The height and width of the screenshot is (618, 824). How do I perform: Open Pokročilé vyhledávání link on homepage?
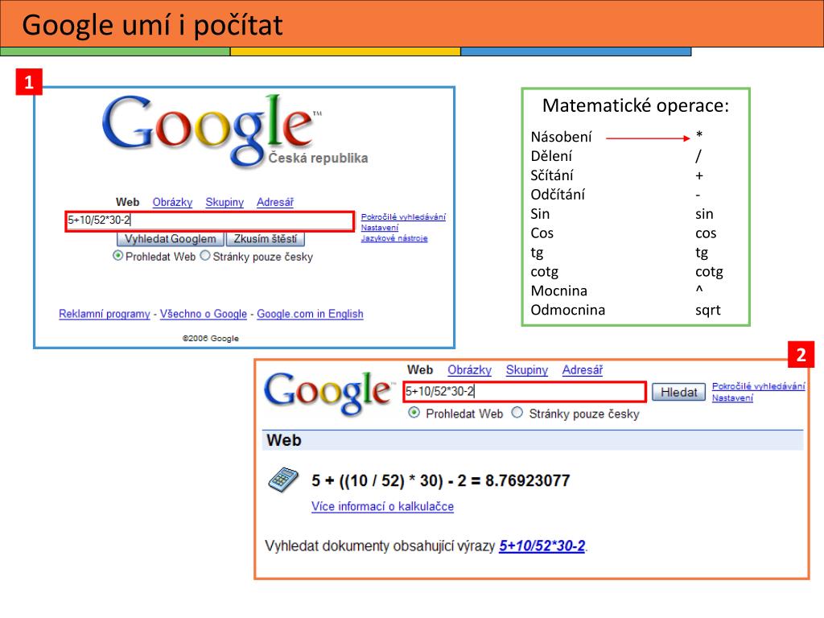point(403,217)
